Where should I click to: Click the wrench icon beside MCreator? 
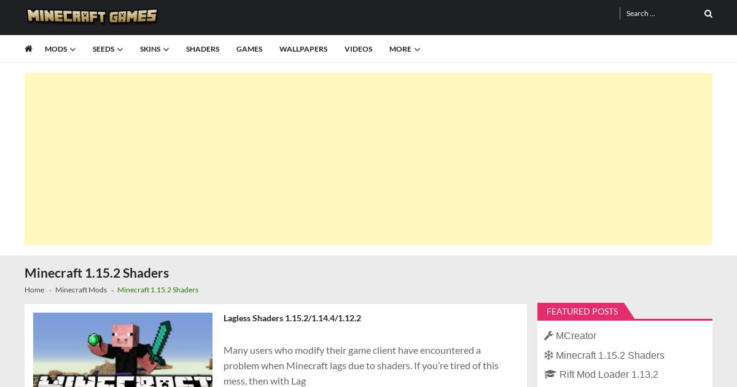pos(548,335)
